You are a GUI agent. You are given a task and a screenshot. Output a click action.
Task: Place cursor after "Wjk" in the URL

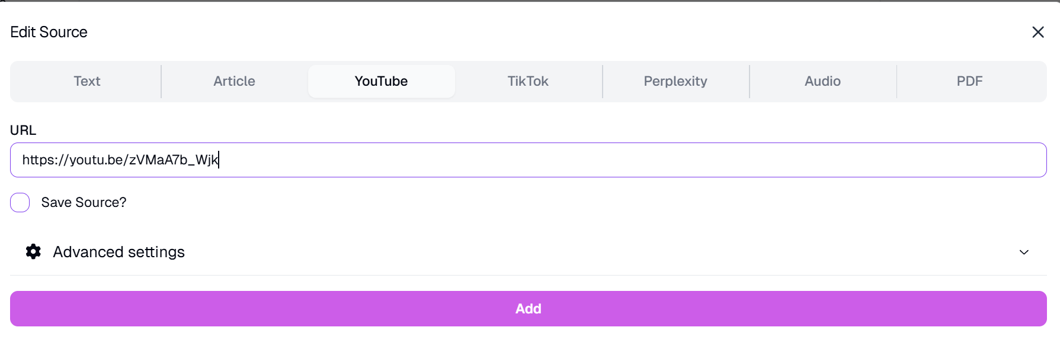[x=219, y=160]
